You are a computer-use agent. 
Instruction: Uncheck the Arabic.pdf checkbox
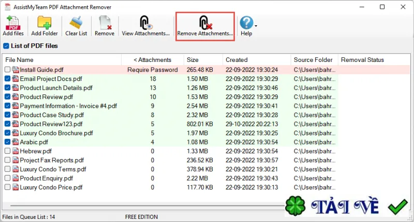click(x=7, y=142)
